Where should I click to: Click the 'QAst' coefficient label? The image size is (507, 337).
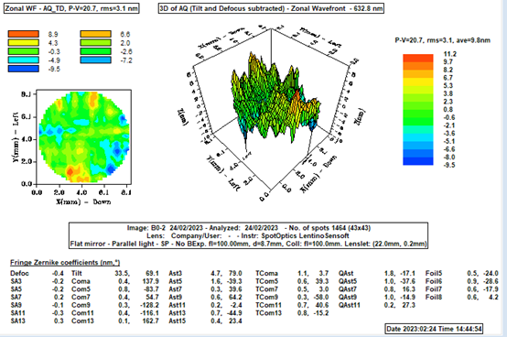coord(346,274)
